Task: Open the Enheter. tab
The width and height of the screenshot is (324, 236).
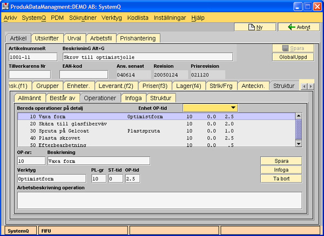Action: click(78, 86)
